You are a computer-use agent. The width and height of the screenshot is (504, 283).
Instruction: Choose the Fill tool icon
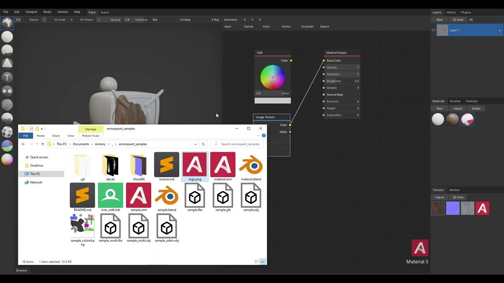point(7,50)
